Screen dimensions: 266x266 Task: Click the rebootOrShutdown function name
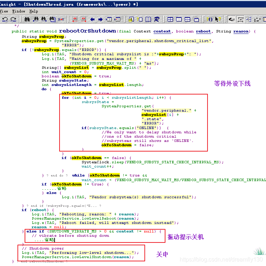(x=87, y=31)
